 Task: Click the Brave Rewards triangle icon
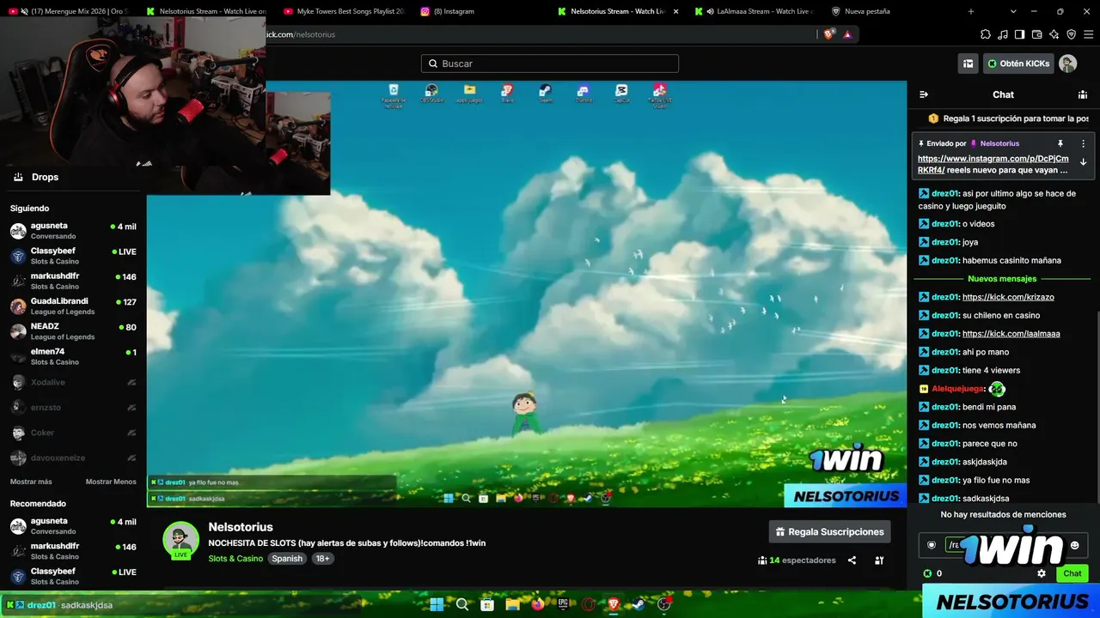[x=847, y=34]
